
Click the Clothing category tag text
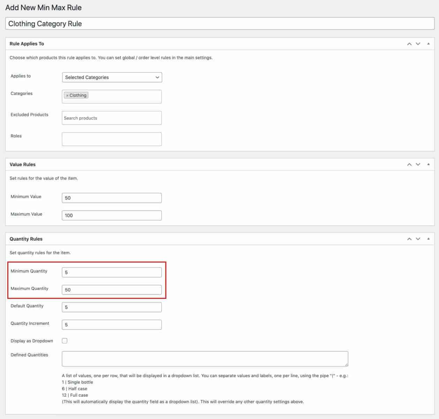pos(78,95)
